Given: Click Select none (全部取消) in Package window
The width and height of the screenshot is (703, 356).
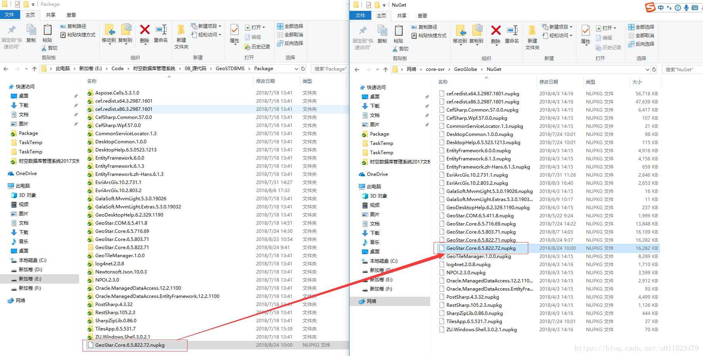Looking at the screenshot, I should (x=290, y=35).
